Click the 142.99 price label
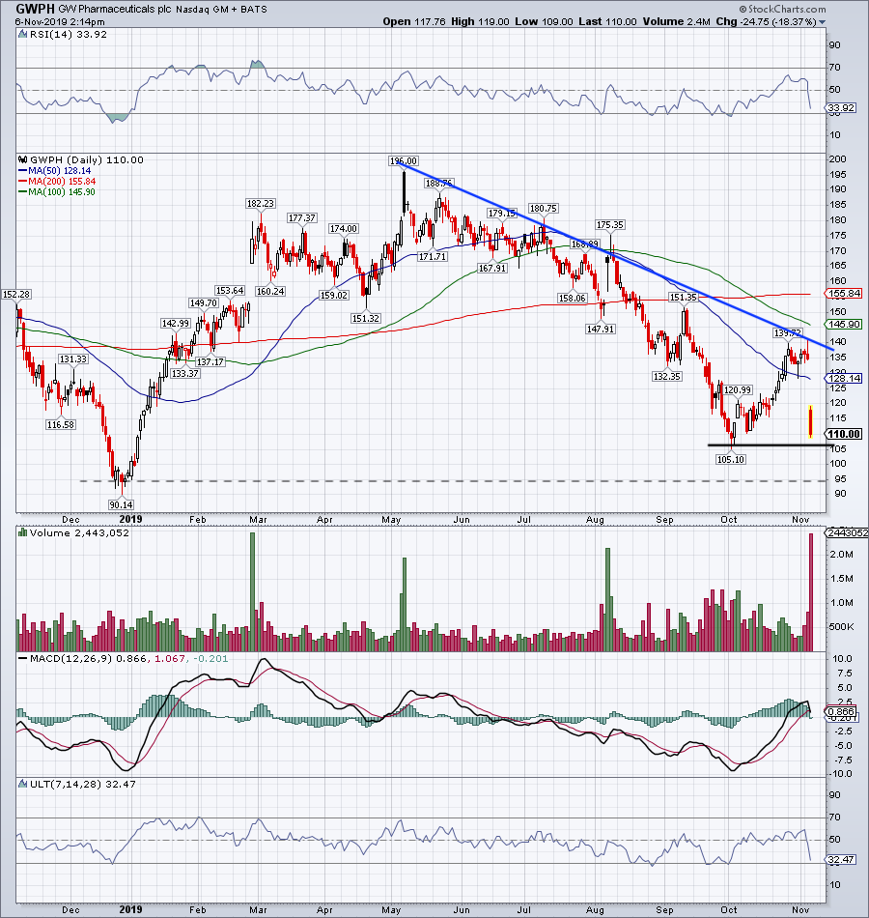The height and width of the screenshot is (918, 869). point(176,323)
